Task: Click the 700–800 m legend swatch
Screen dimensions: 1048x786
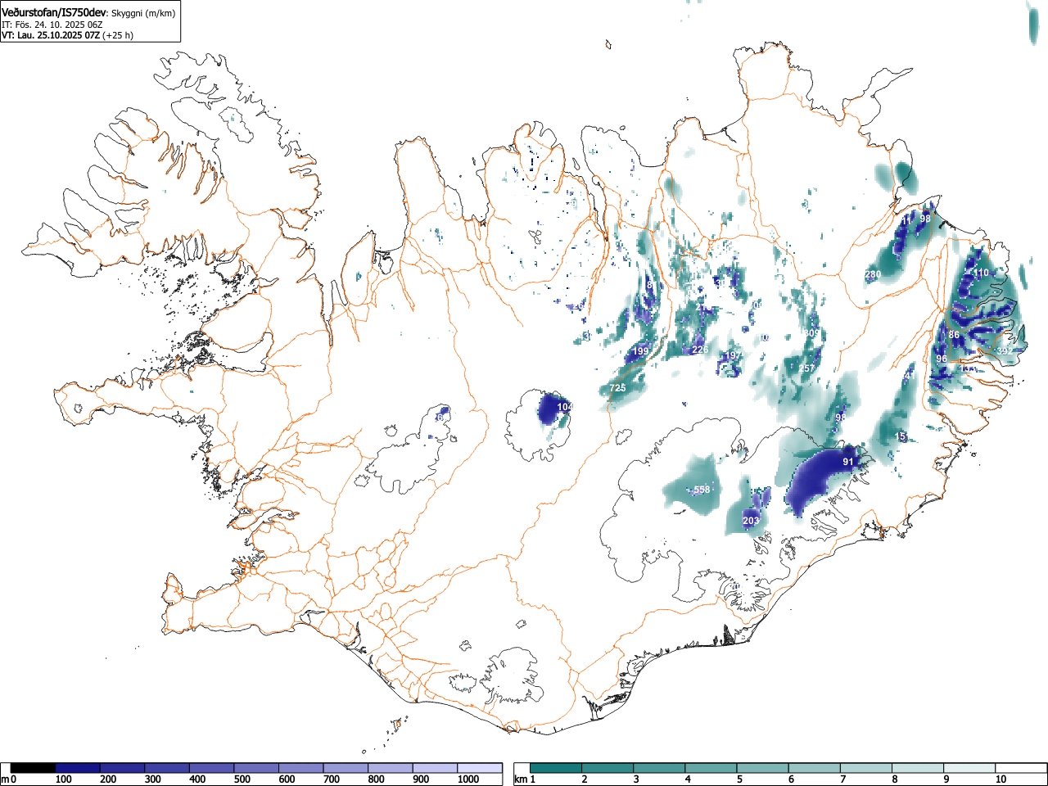Action: pos(346,768)
